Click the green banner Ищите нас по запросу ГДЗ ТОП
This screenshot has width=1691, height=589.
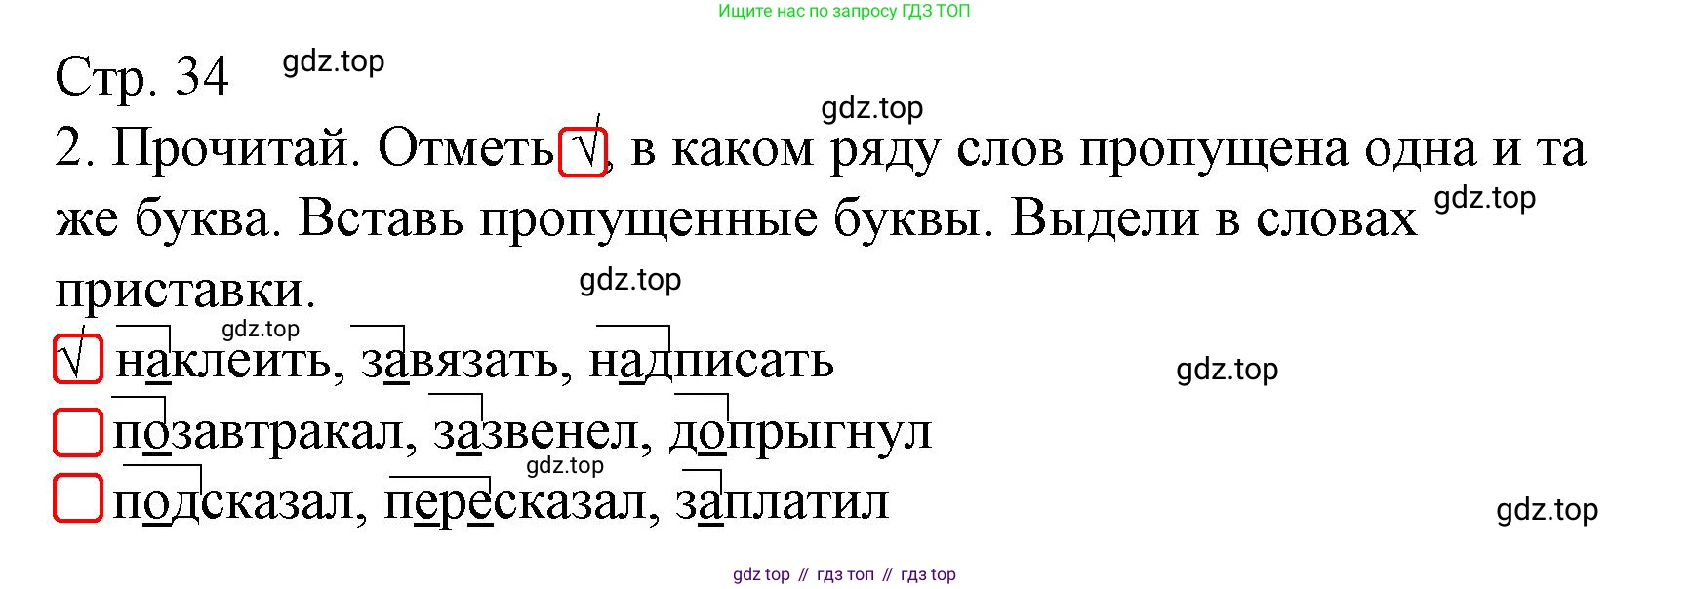tap(844, 11)
